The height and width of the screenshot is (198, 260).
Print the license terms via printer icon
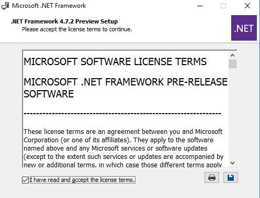click(x=212, y=178)
